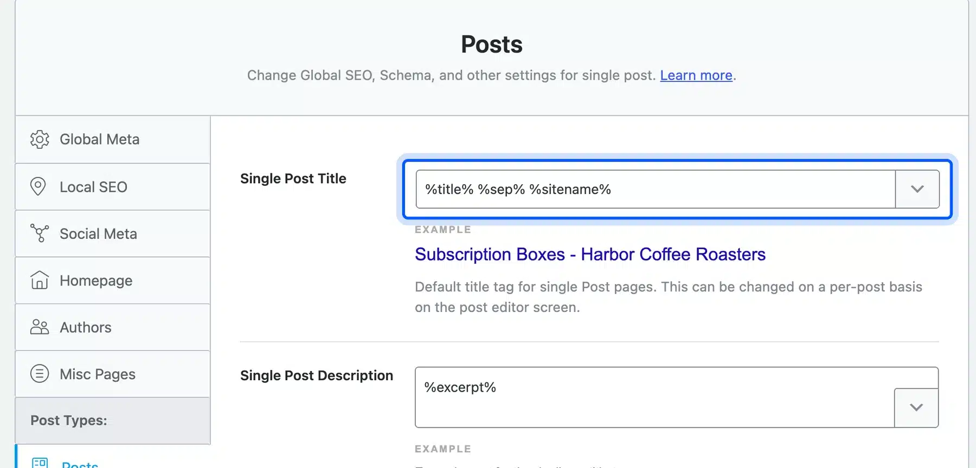The height and width of the screenshot is (468, 976).
Task: Open the Authors tab label
Action: [x=86, y=327]
